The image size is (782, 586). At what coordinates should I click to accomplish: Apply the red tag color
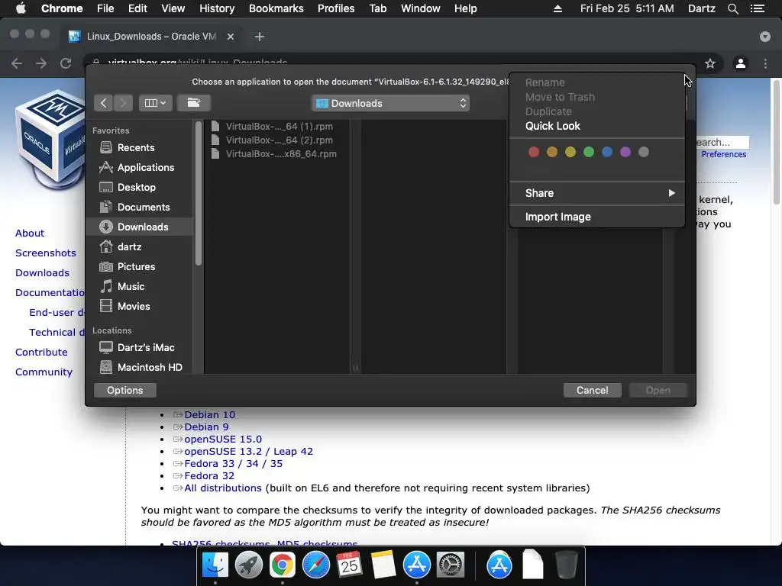point(534,152)
